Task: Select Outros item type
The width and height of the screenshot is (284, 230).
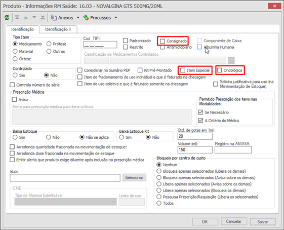Action: [x=49, y=51]
